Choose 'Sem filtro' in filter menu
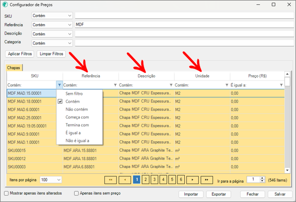 coord(79,94)
